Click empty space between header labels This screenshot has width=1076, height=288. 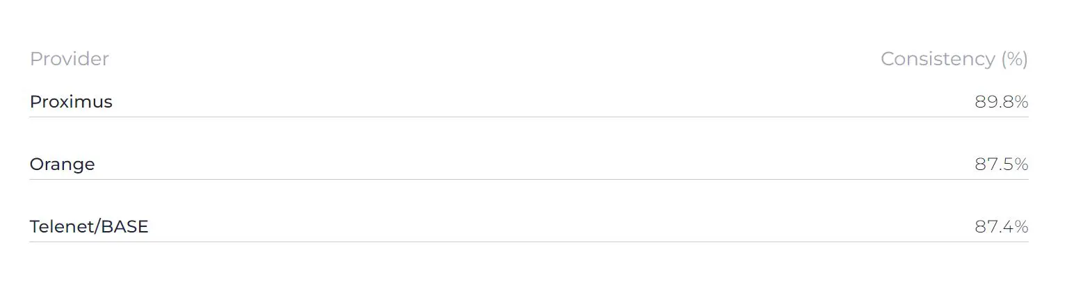[495, 59]
